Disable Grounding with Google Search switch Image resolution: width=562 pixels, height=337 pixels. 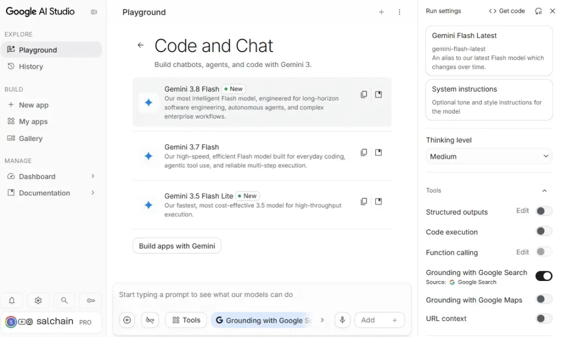point(544,276)
